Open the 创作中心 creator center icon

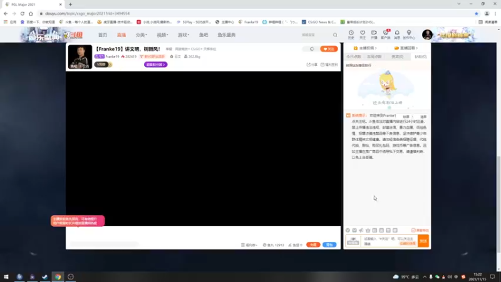coord(409,34)
